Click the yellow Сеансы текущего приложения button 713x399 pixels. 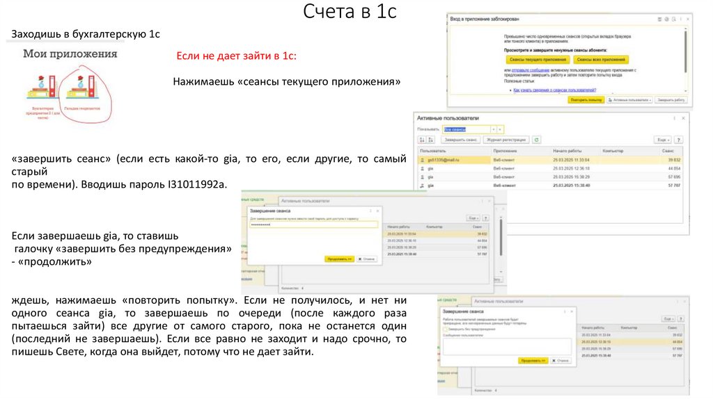[x=538, y=60]
